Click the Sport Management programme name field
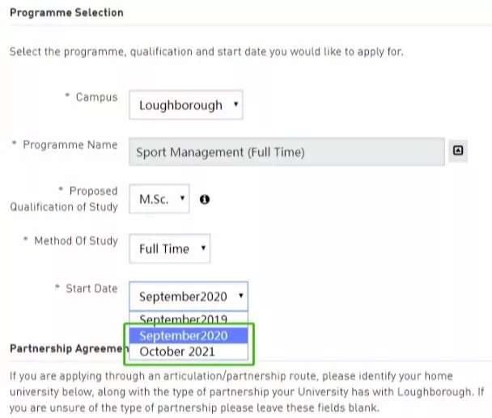 click(286, 152)
